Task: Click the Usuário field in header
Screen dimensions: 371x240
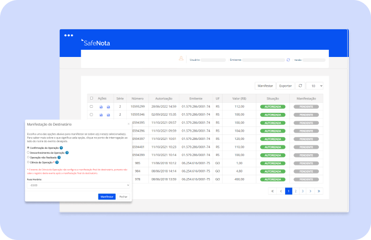Action: [213, 60]
